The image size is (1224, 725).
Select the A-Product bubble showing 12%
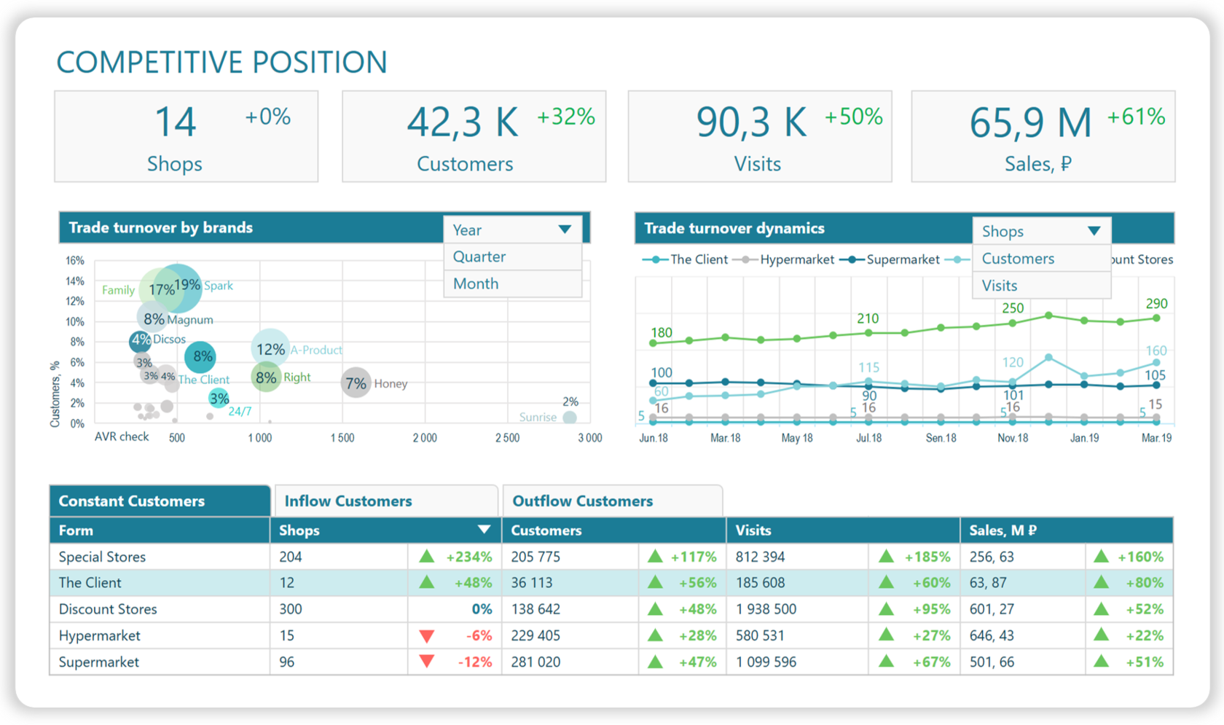pos(272,349)
